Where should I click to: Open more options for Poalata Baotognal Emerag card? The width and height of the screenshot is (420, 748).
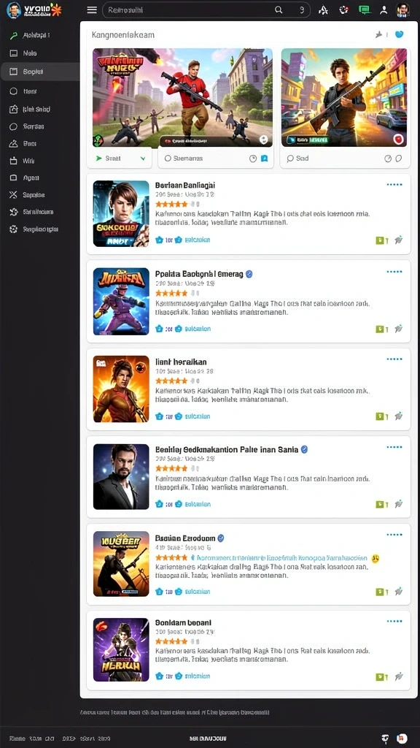tap(394, 272)
